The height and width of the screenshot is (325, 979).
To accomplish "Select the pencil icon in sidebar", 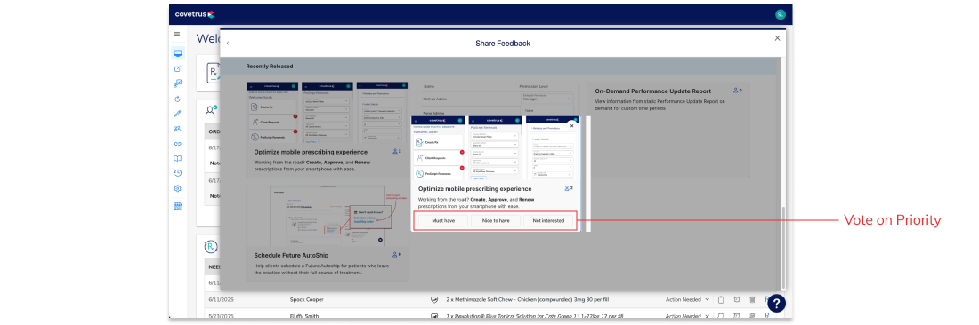I will pos(177,114).
